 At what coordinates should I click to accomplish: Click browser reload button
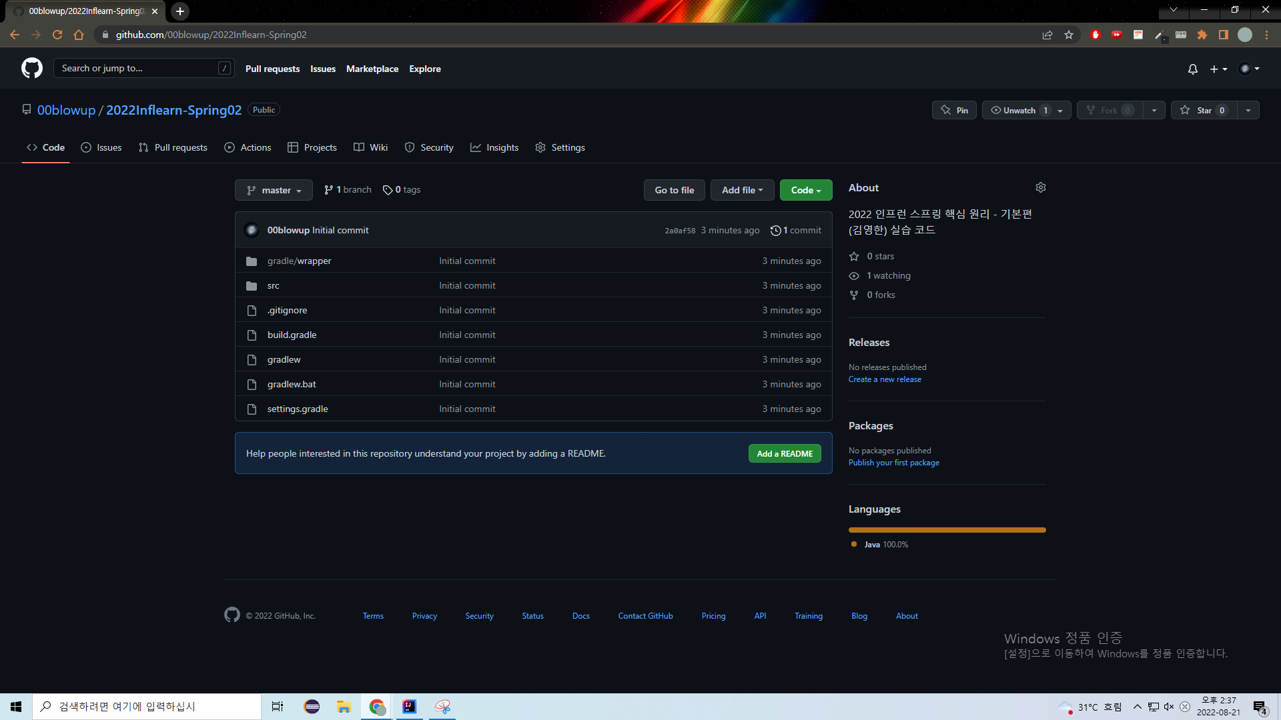tap(57, 35)
